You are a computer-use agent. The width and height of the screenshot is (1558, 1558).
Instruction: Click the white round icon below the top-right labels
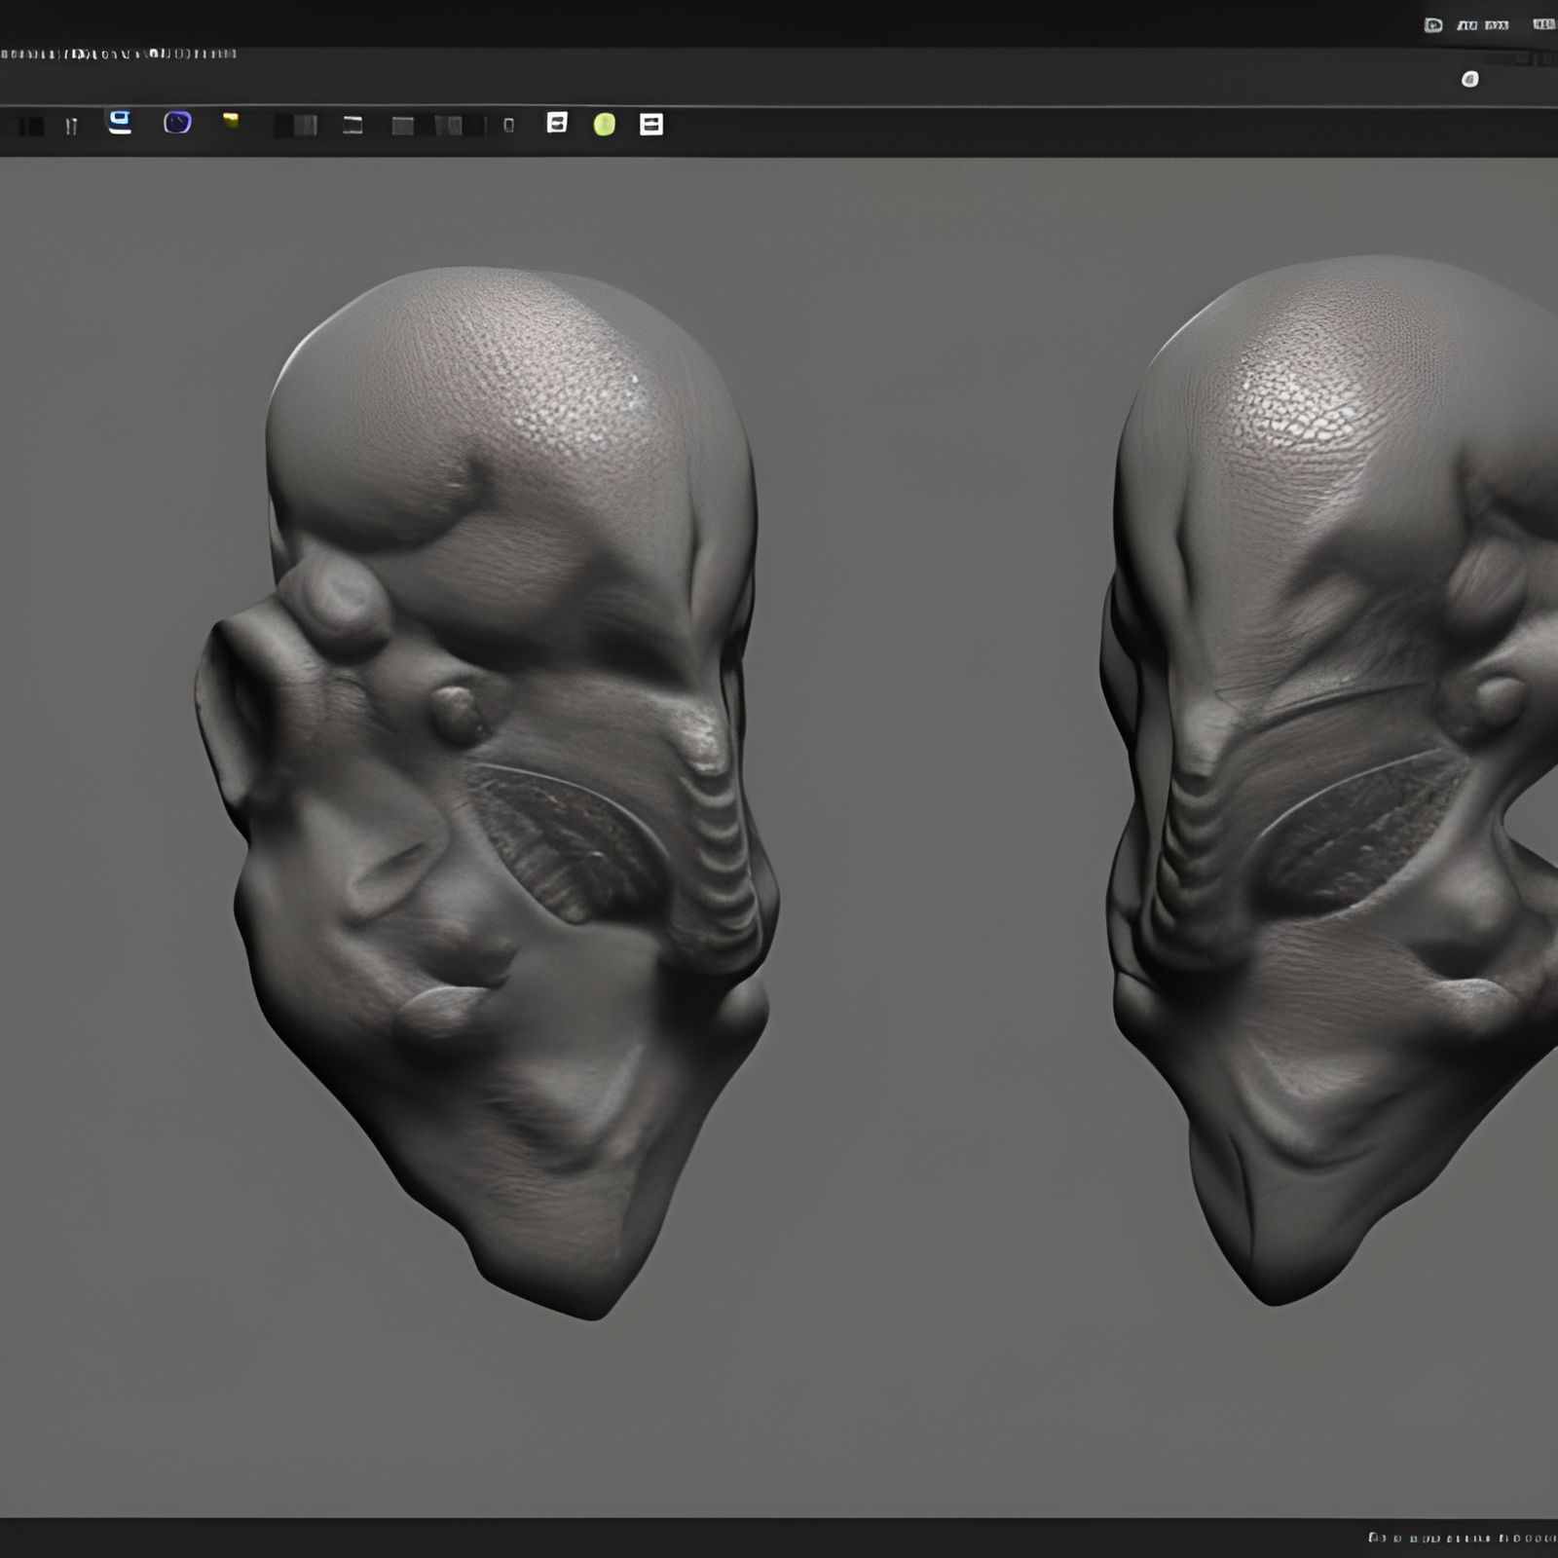point(1469,79)
